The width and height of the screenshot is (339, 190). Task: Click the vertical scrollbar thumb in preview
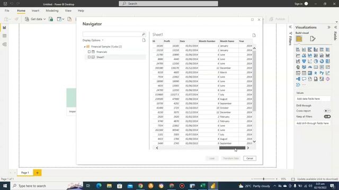point(254,81)
